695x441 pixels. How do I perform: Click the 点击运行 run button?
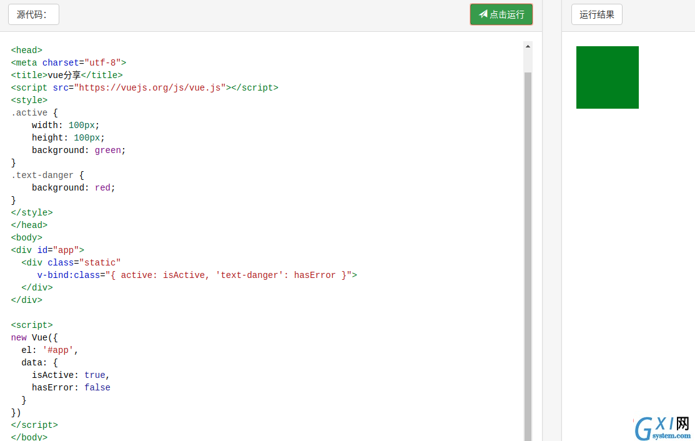(501, 14)
